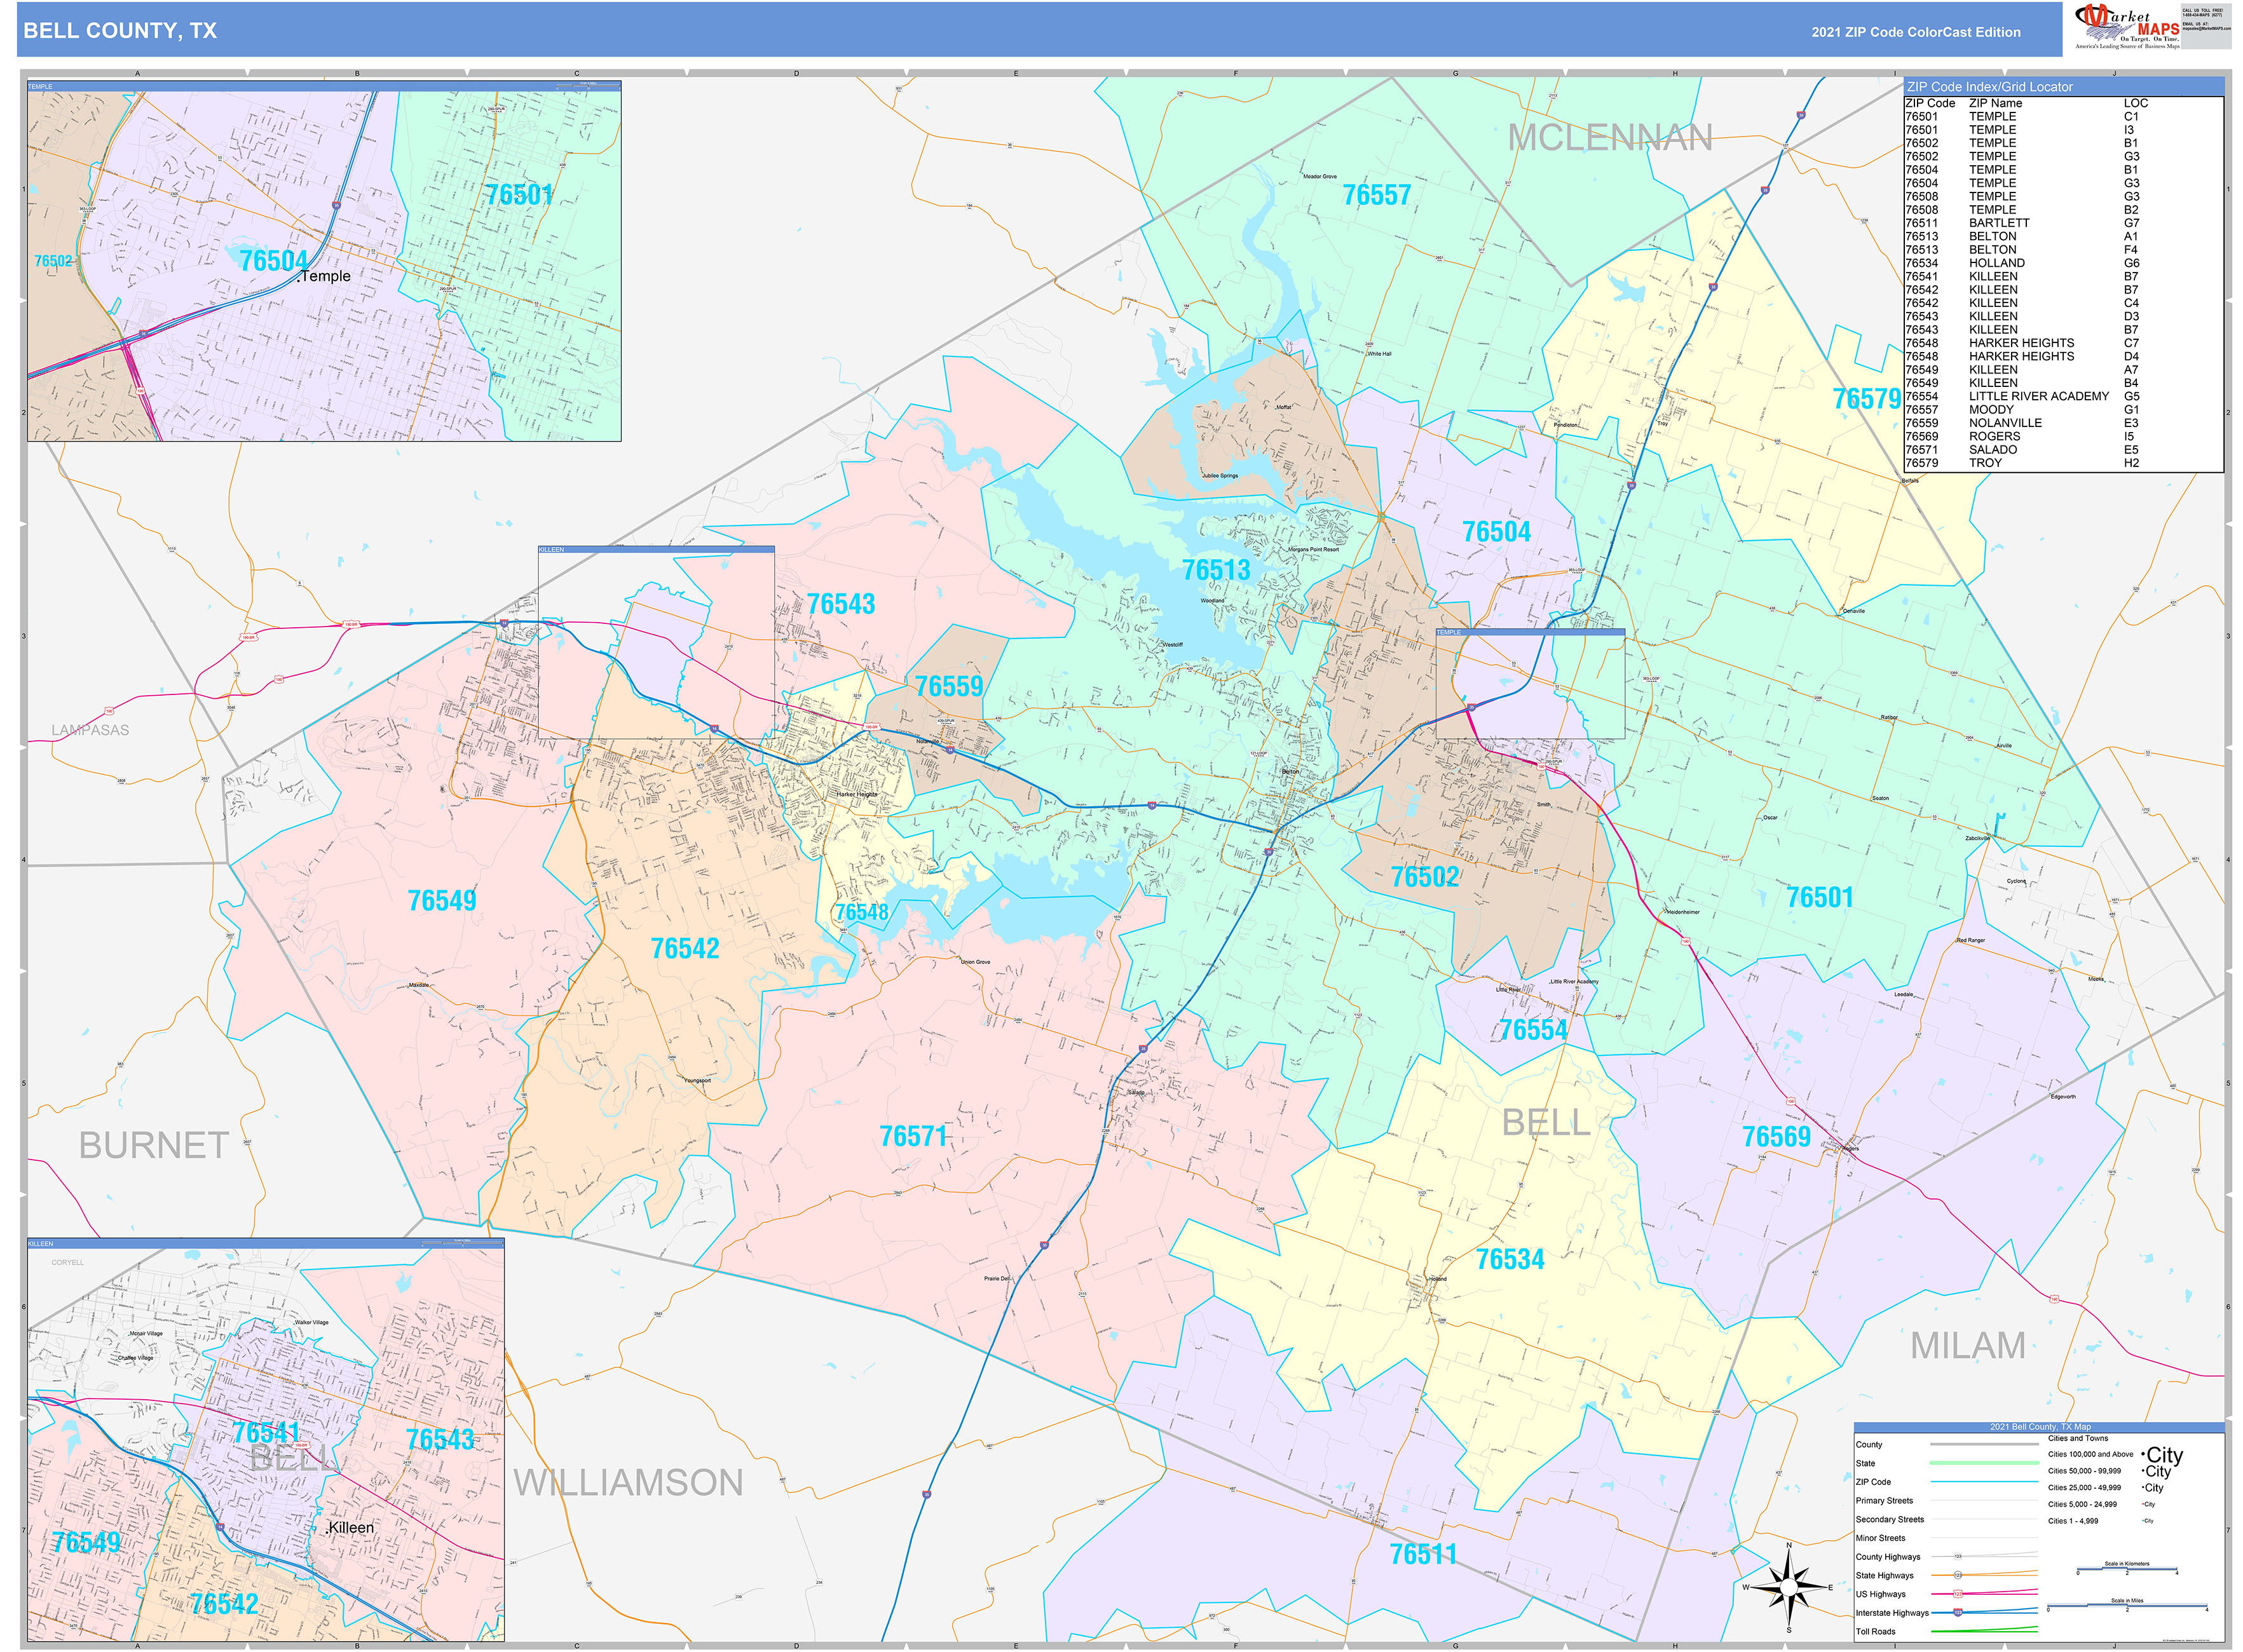Image resolution: width=2243 pixels, height=1652 pixels.
Task: Click the Harker Heights town label
Action: (857, 794)
